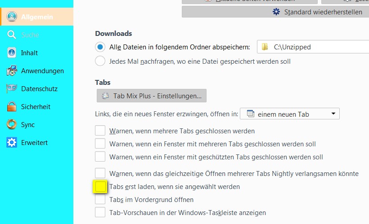The image size is (369, 224).
Task: Check 'Tabs im Vordergrund öffnen'
Action: click(100, 199)
